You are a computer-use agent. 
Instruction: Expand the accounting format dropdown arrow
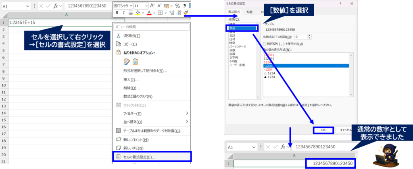point(171,6)
